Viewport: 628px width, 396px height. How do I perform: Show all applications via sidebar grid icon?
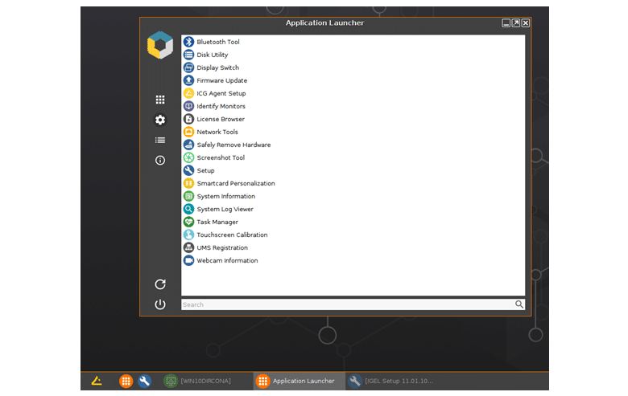(x=160, y=100)
